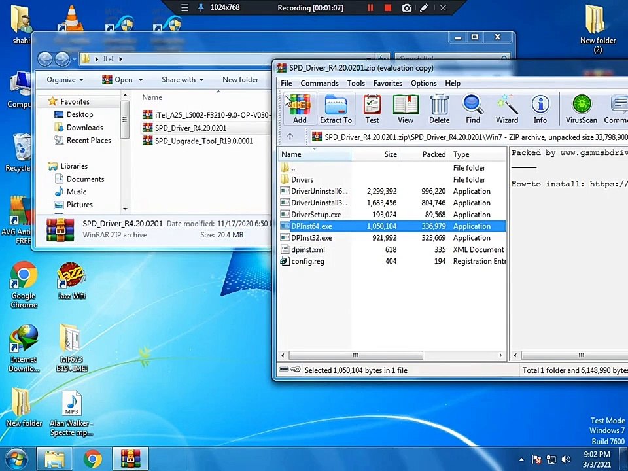Open Google Chrome desktop shortcut
628x471 pixels.
[x=24, y=285]
